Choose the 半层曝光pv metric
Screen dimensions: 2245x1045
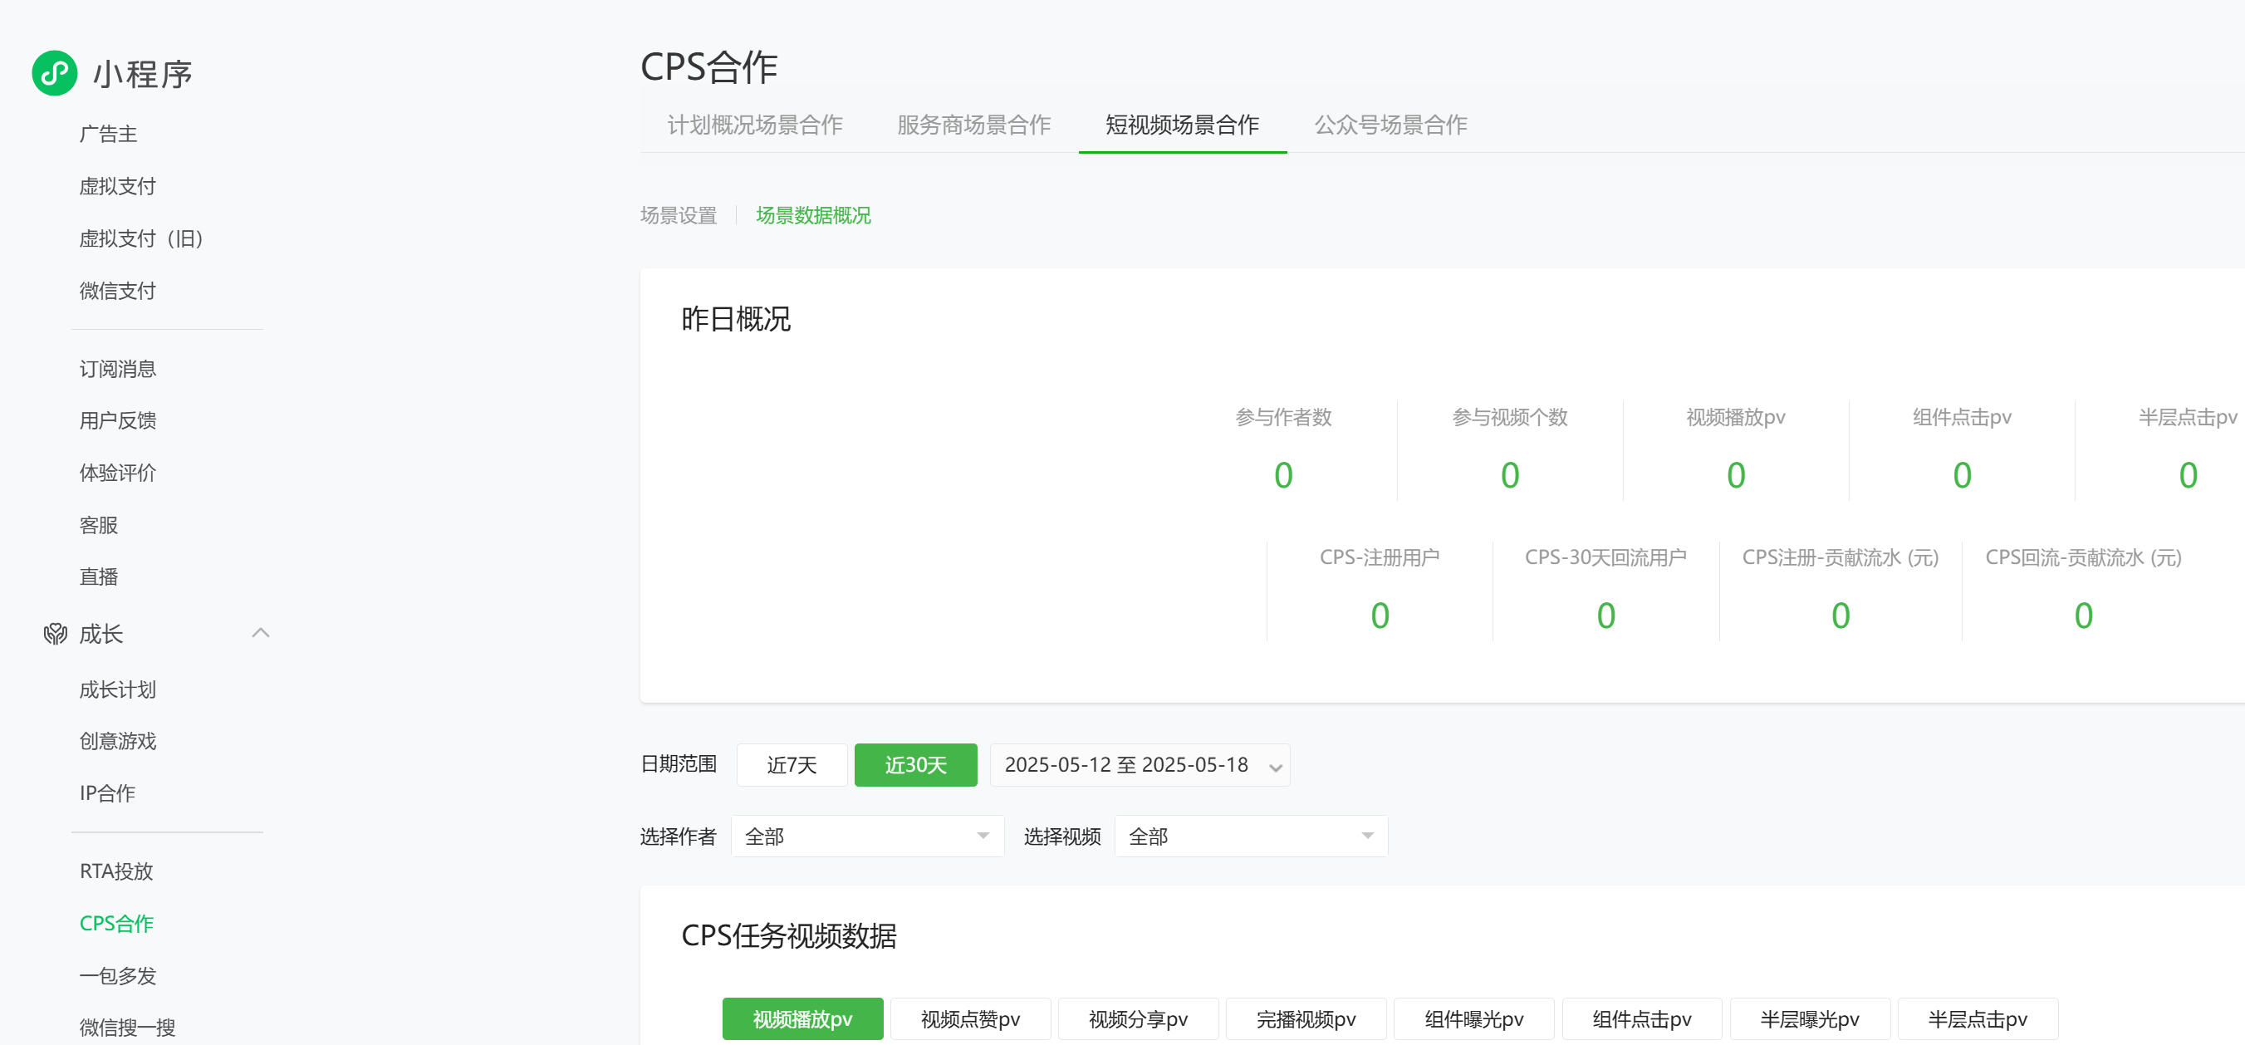coord(1809,1018)
